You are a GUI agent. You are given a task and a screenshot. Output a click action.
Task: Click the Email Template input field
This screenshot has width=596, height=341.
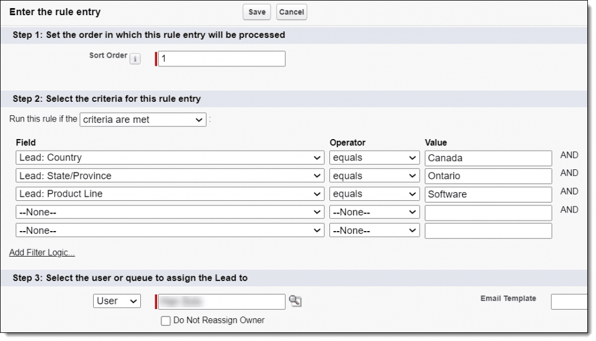(570, 301)
